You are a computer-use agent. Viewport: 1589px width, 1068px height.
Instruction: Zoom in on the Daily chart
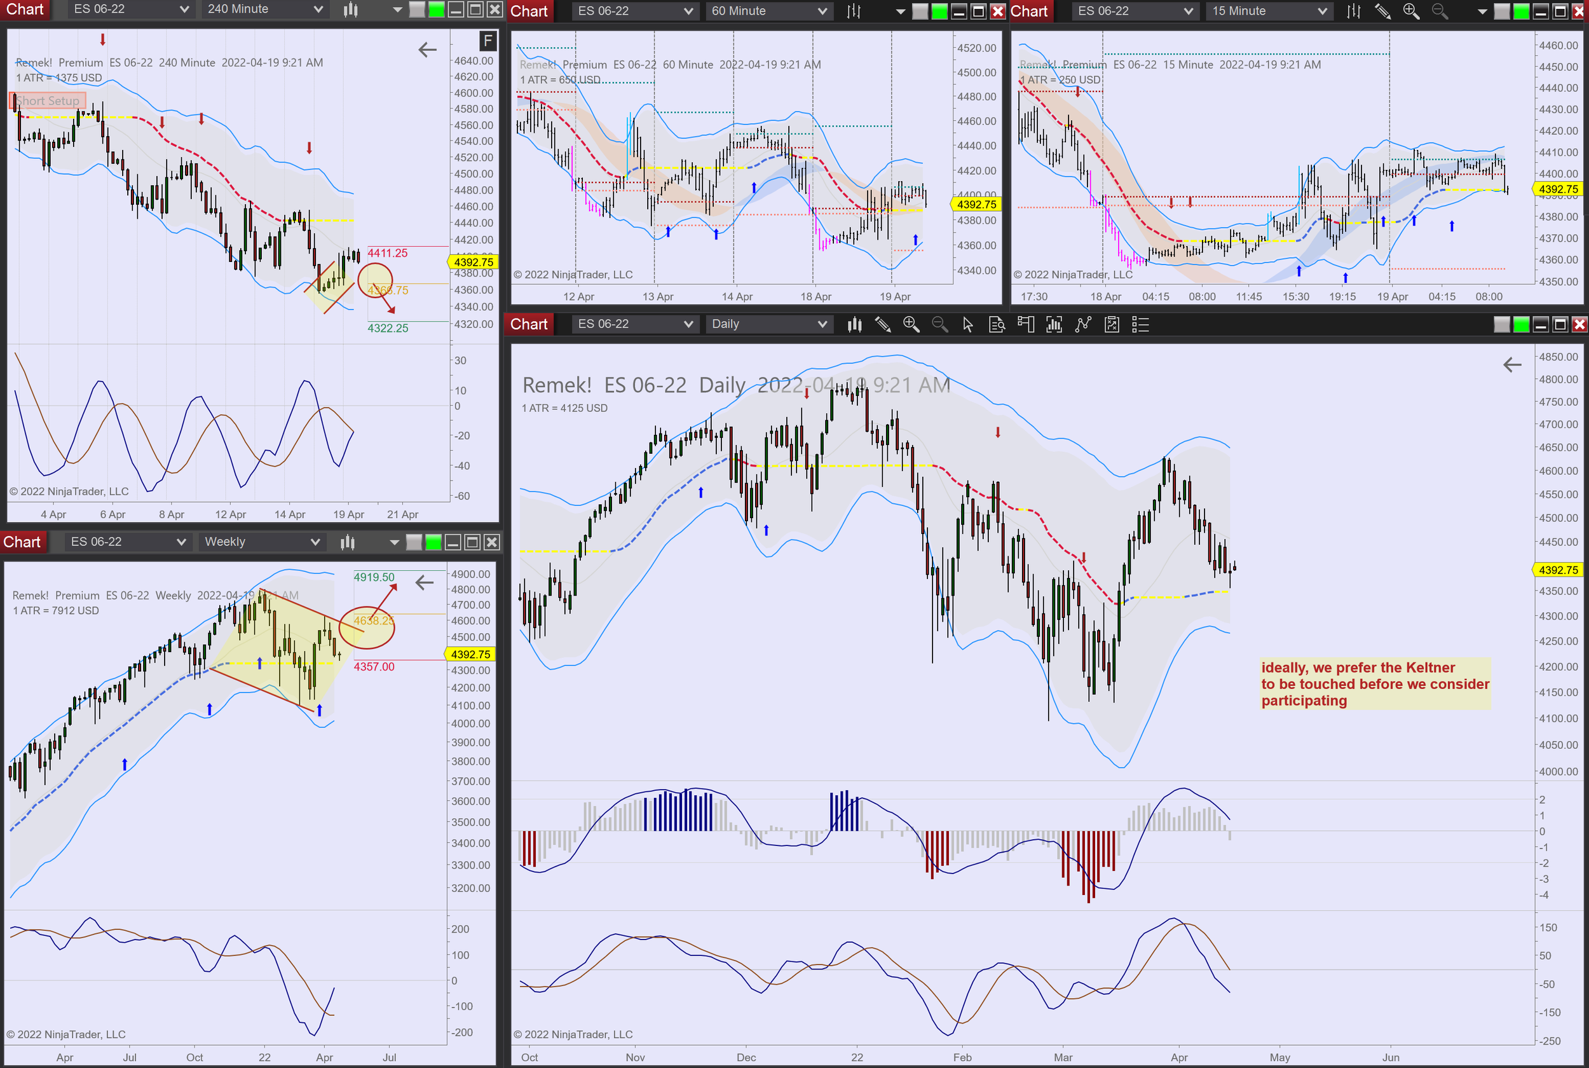pyautogui.click(x=911, y=325)
